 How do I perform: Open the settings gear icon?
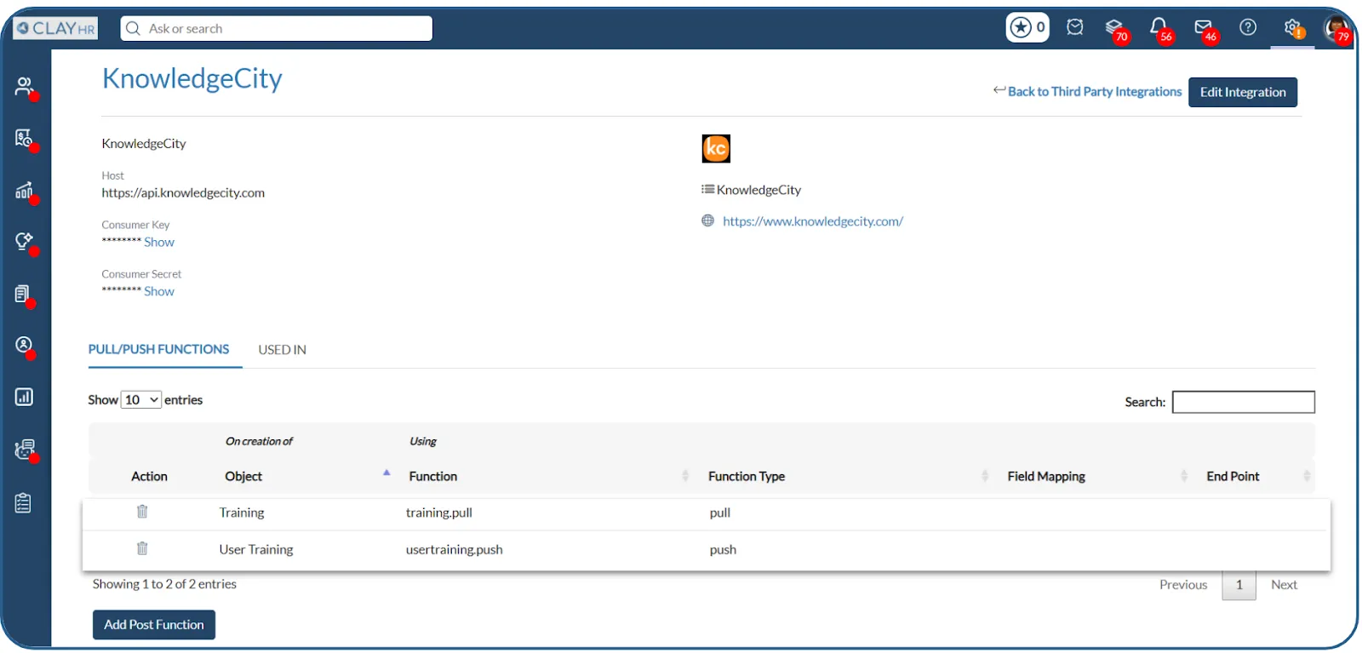(x=1293, y=28)
